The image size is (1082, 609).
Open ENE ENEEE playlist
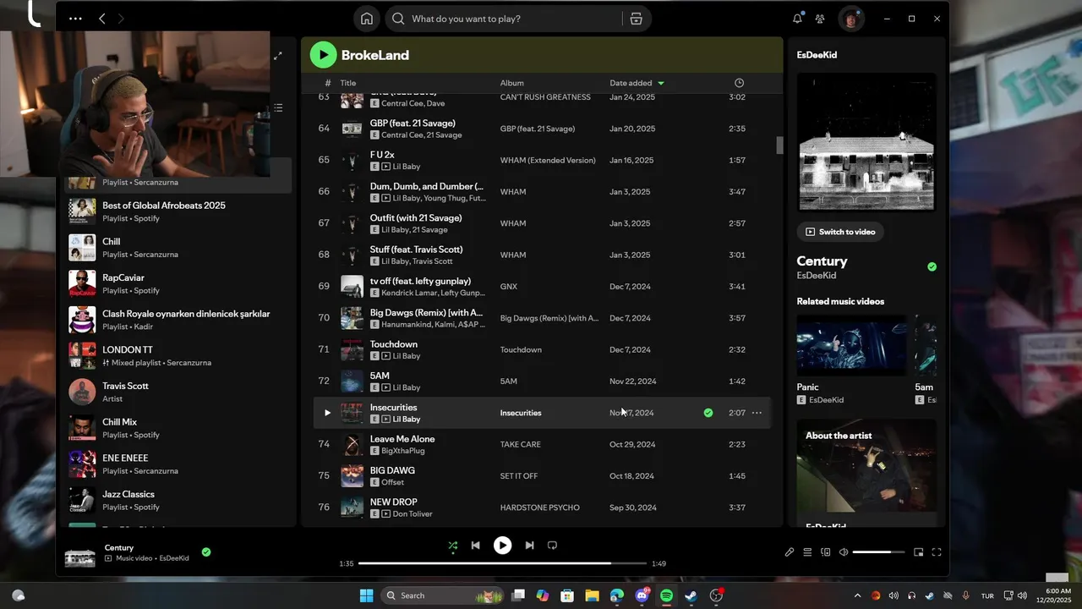(179, 464)
